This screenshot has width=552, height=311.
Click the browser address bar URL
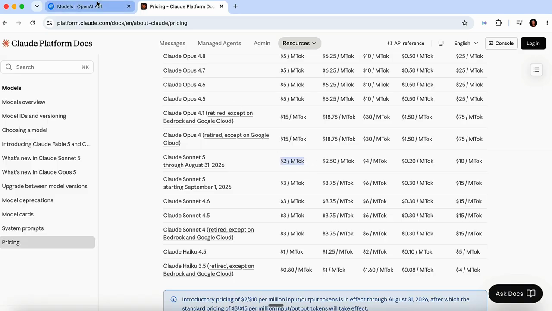click(122, 23)
